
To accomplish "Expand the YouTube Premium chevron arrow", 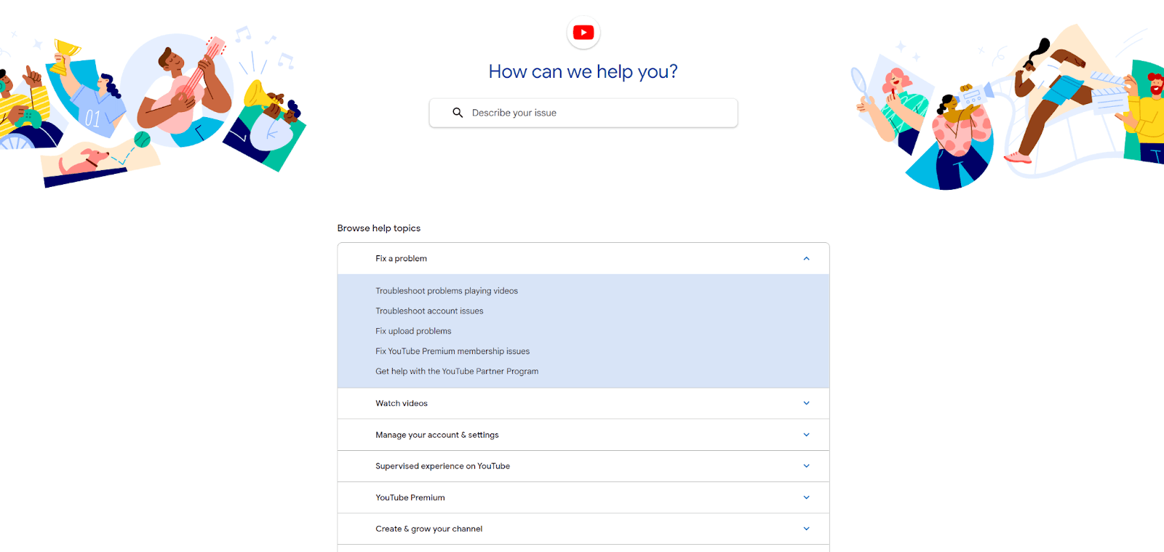I will pos(806,497).
